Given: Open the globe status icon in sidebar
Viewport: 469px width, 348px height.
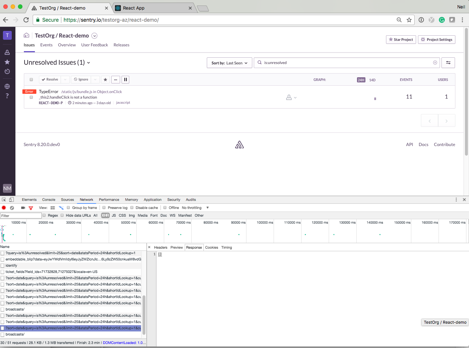Looking at the screenshot, I should 7,86.
